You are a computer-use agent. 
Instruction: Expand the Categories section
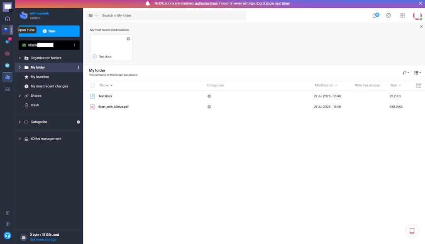click(x=20, y=122)
